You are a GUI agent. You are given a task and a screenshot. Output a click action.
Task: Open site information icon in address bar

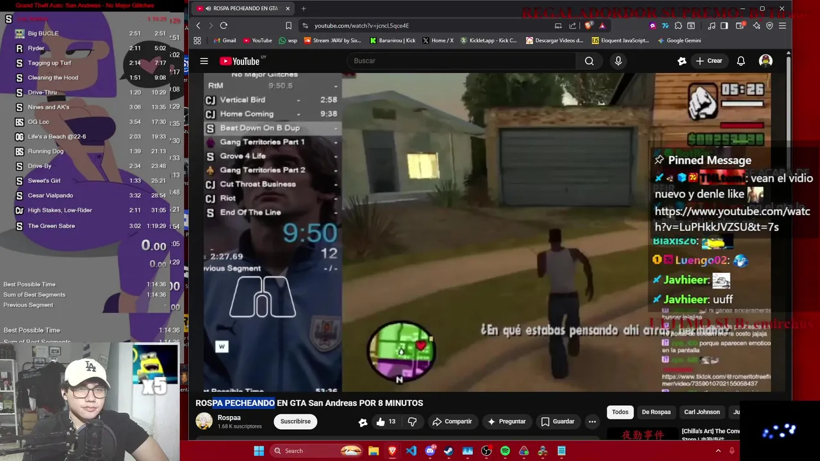click(x=306, y=26)
